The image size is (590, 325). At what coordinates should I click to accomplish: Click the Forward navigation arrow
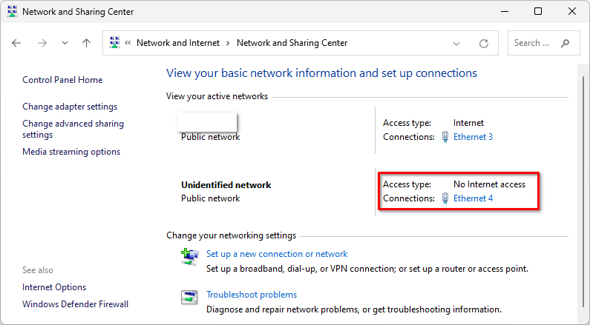tap(42, 43)
